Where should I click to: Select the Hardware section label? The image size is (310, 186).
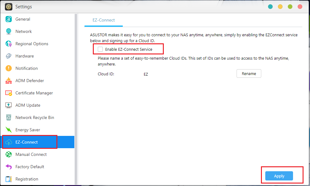point(24,56)
